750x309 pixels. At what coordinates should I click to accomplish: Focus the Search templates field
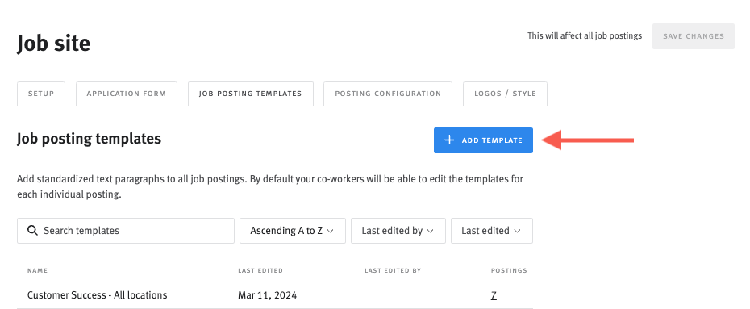pos(126,231)
